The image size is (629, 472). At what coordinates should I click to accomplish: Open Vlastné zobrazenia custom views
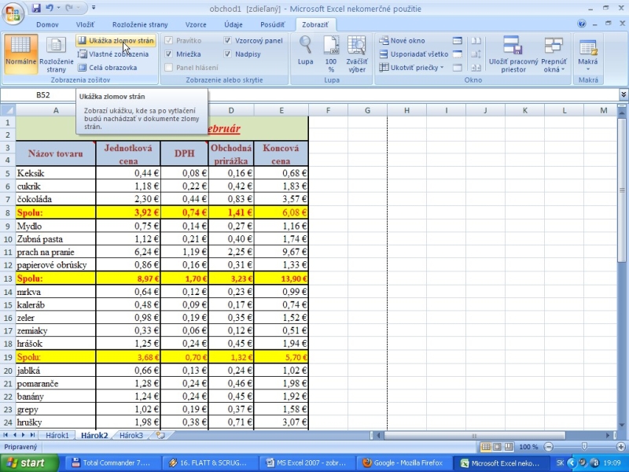coord(113,54)
